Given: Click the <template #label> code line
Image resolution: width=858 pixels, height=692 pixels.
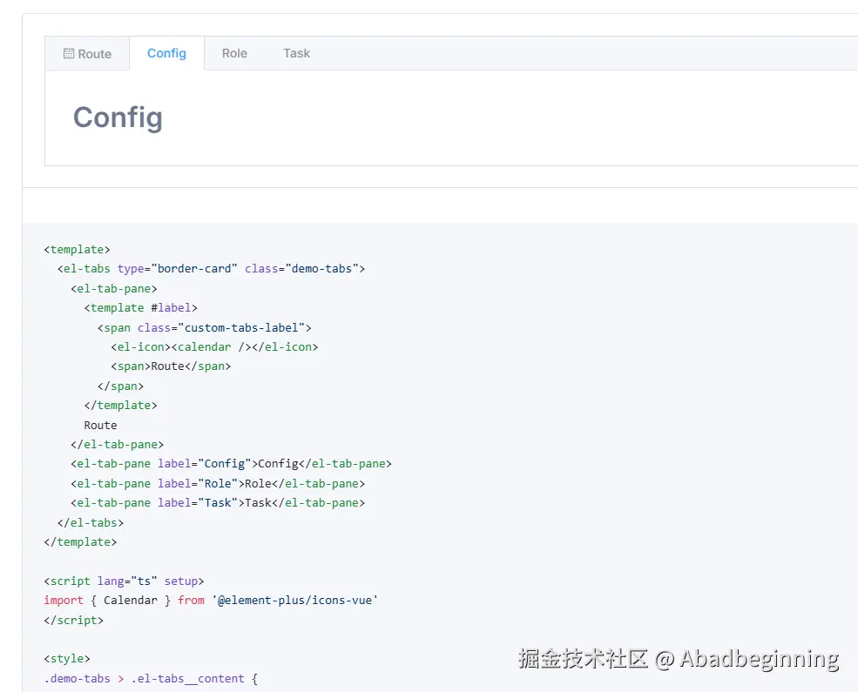Looking at the screenshot, I should [x=140, y=308].
